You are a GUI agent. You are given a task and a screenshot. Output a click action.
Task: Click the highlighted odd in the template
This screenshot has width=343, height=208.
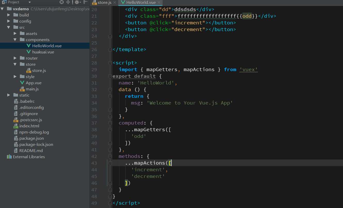247,16
